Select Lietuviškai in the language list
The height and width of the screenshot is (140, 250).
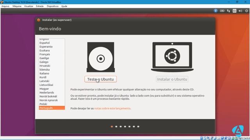[52, 85]
